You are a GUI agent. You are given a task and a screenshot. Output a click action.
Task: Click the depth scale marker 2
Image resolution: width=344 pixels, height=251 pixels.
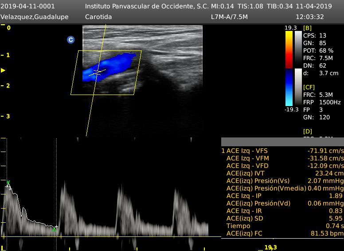(x=8, y=85)
